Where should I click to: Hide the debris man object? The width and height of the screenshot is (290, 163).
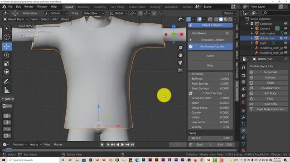pos(285,38)
